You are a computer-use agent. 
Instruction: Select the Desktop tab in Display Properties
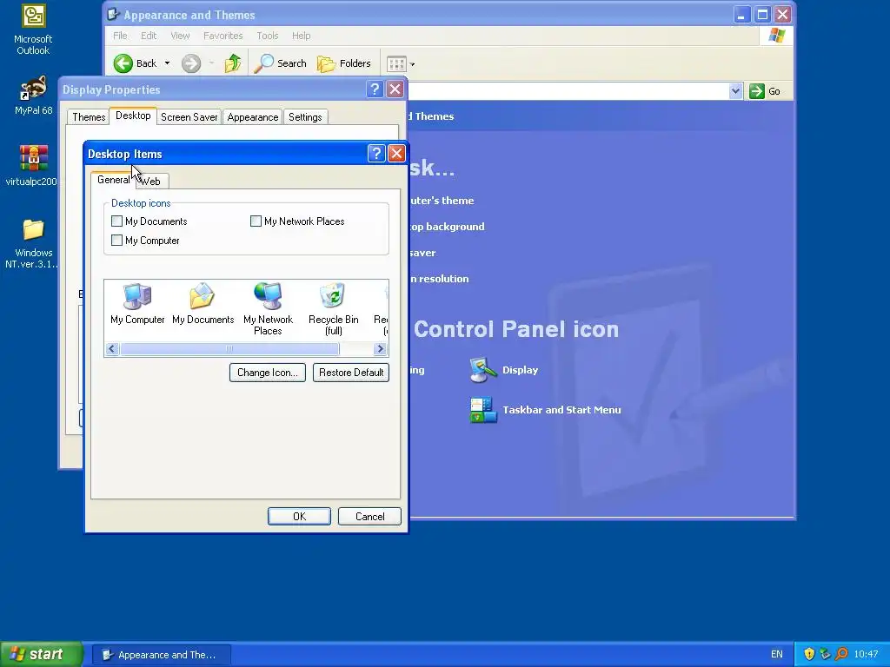tap(133, 116)
